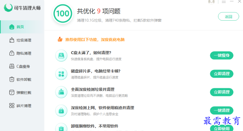Click the bin icon for 软件卸载

[12, 79]
